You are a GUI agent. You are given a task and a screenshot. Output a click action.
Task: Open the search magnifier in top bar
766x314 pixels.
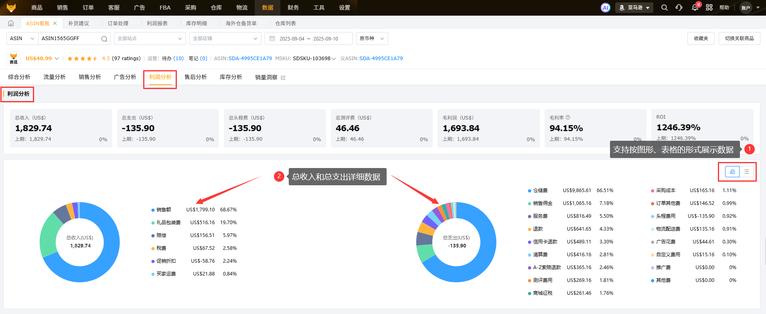664,8
